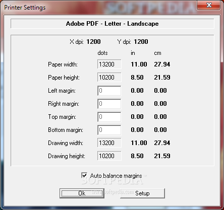
Task: Click the Printer Settings title bar text
Action: click(25, 8)
